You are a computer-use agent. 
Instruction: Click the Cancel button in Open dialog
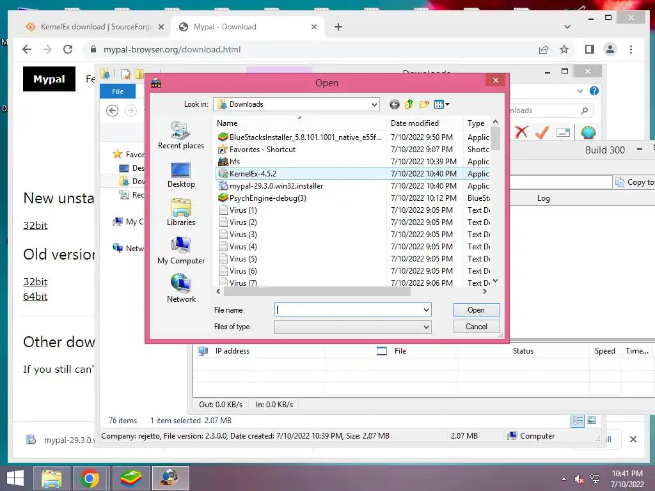tap(476, 327)
